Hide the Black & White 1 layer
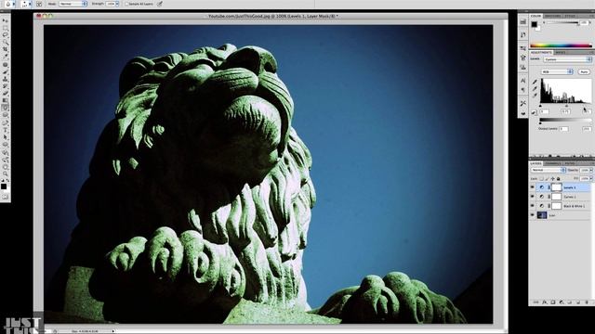The width and height of the screenshot is (595, 334). (532, 206)
